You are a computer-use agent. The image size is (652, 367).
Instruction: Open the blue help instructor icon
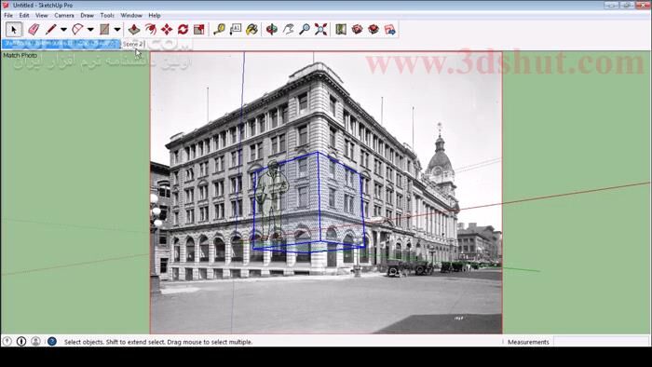click(x=52, y=341)
